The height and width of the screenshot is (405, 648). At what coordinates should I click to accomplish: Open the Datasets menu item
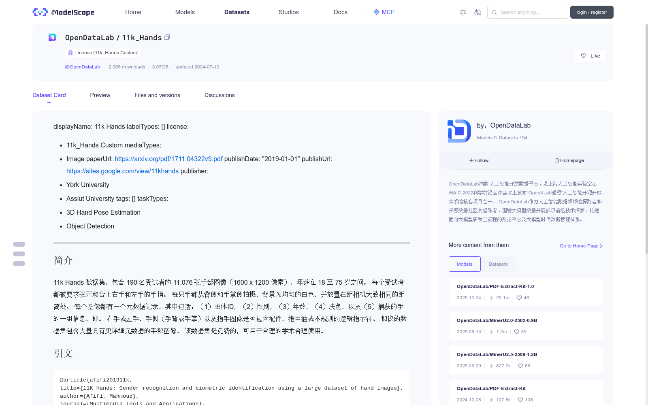(x=237, y=12)
